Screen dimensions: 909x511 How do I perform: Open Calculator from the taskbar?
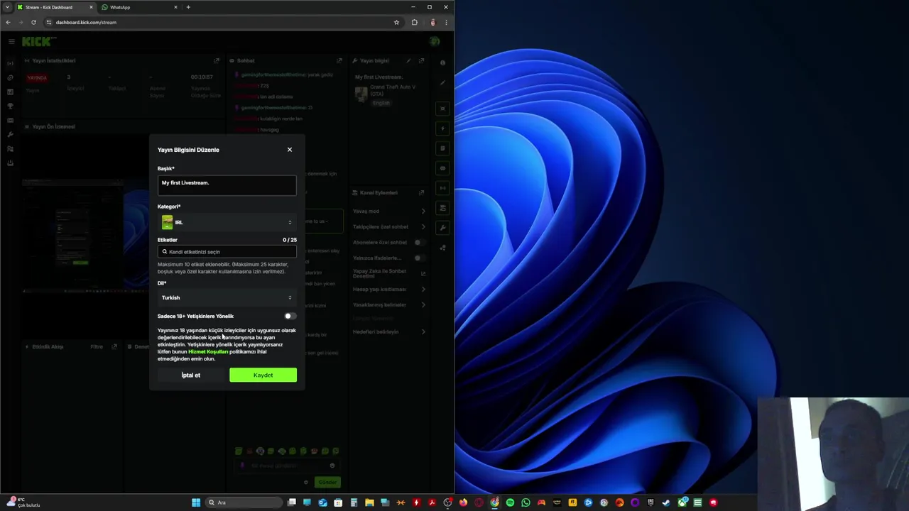(354, 502)
